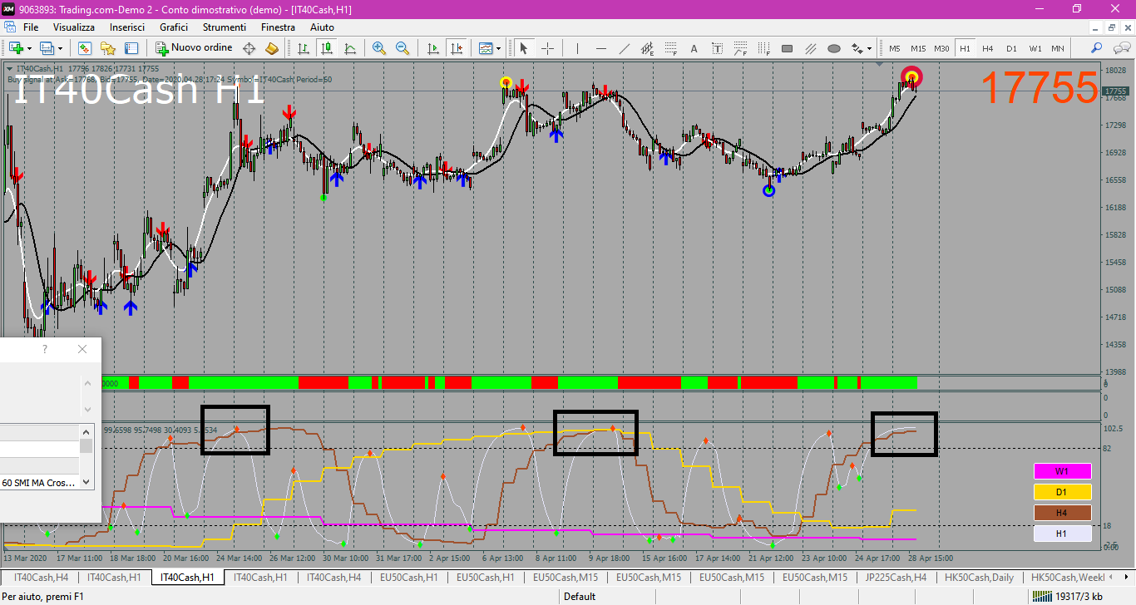Open the chat speech bubbles icon

[1120, 48]
